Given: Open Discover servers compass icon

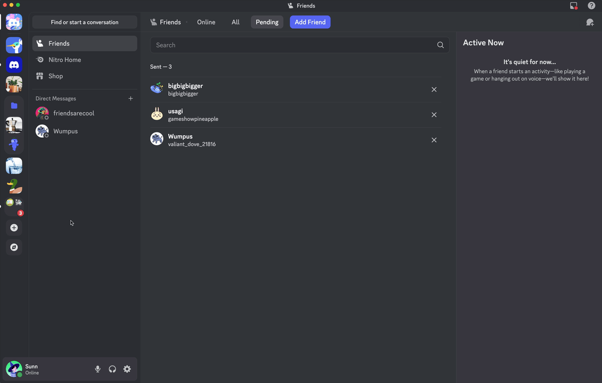Looking at the screenshot, I should pos(14,247).
